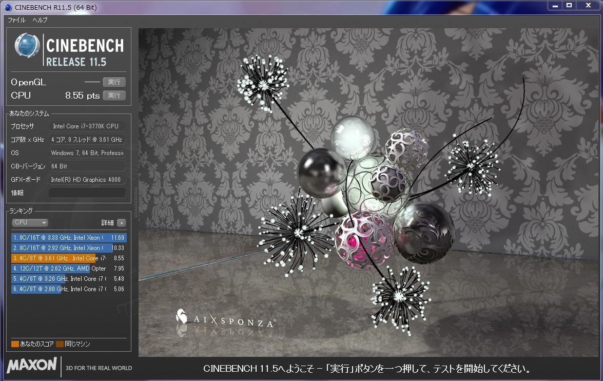Click the brown 同じマシン legend swatch
The height and width of the screenshot is (381, 603).
[x=60, y=344]
